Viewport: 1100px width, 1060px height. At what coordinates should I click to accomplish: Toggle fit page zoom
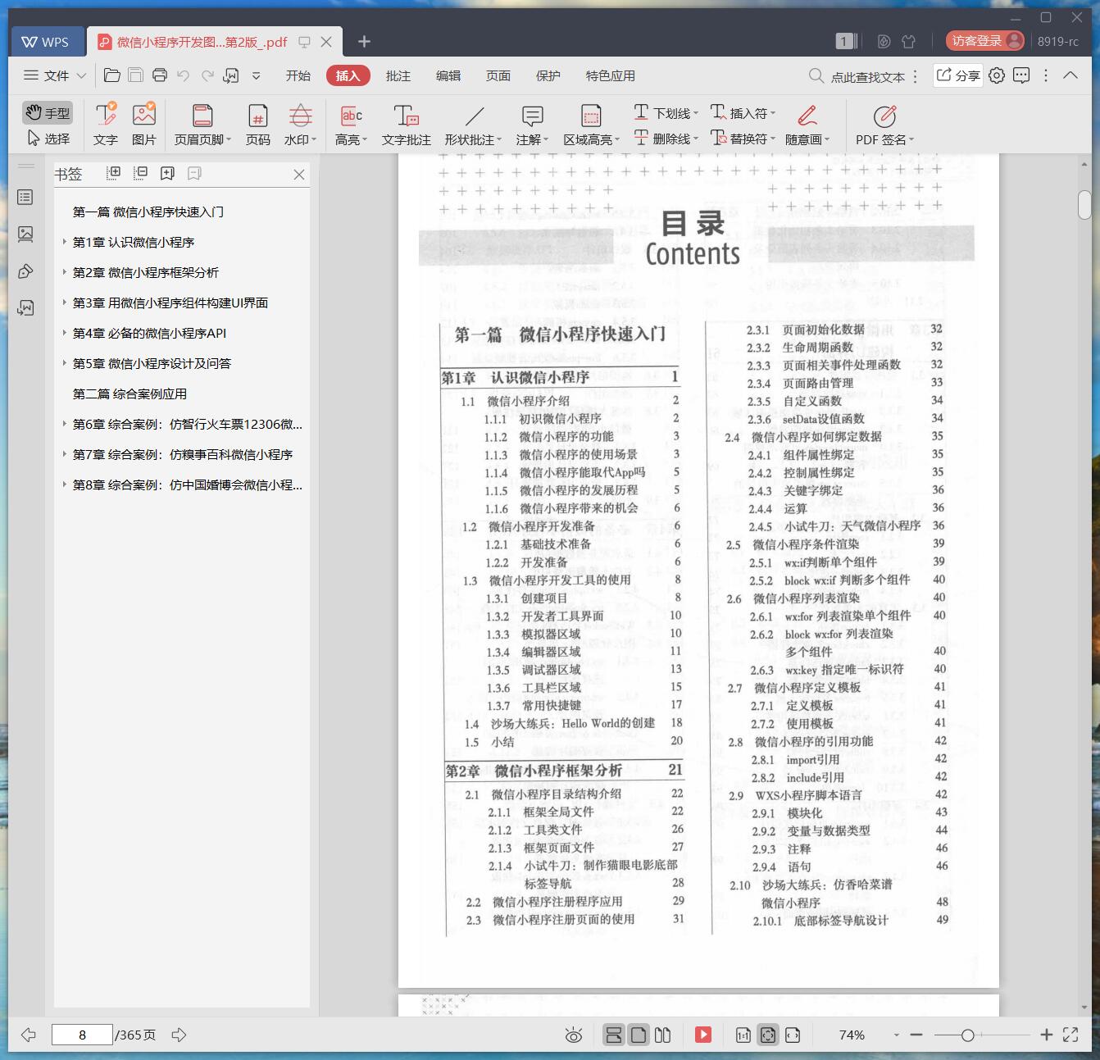click(x=768, y=1035)
